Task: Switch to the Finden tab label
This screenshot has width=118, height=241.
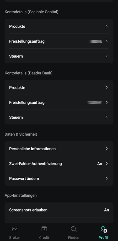Action: point(74,238)
